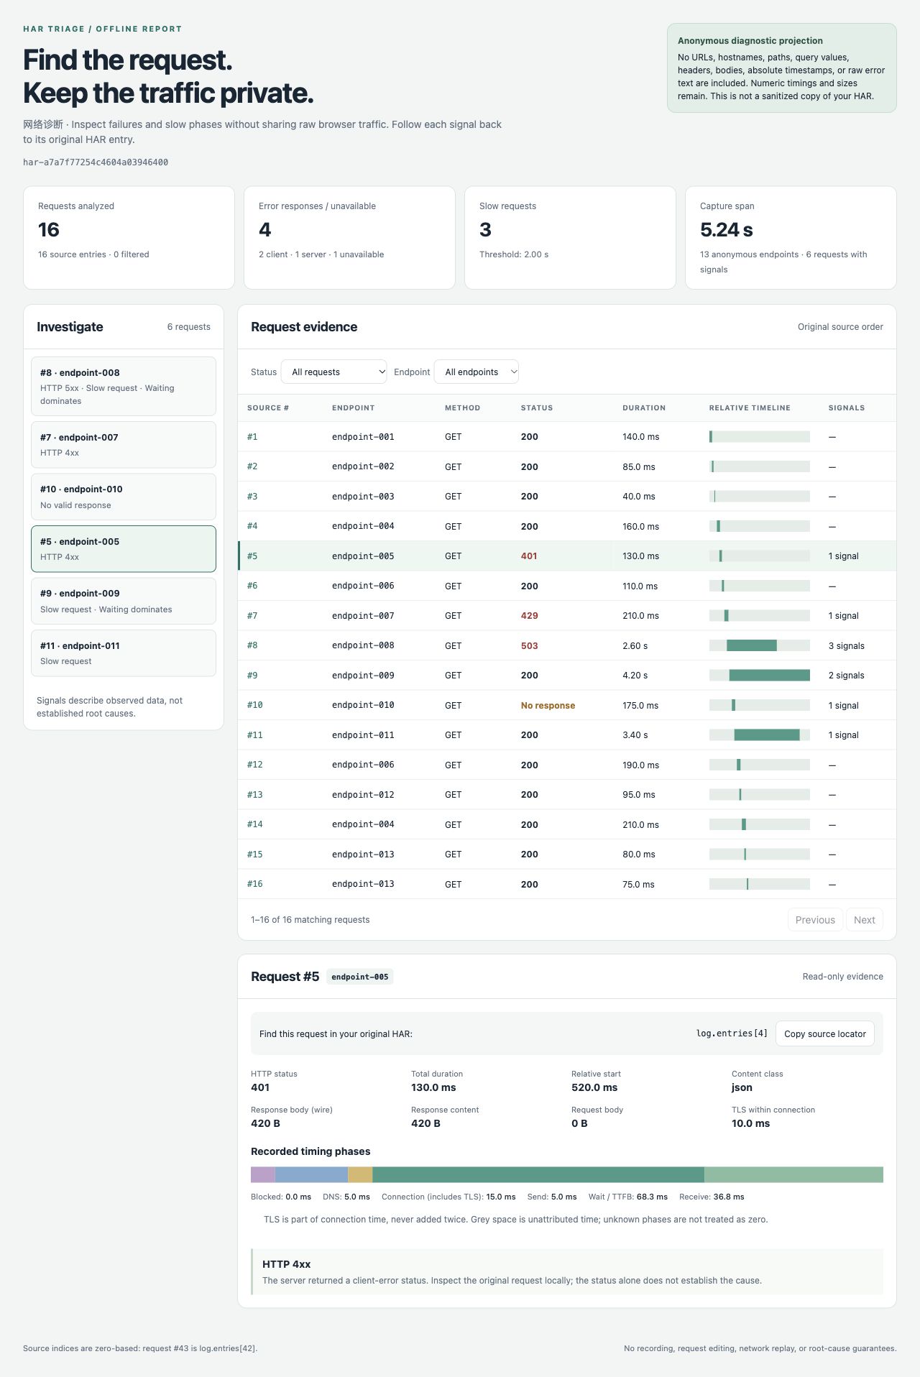Open source row #16 link

point(254,884)
